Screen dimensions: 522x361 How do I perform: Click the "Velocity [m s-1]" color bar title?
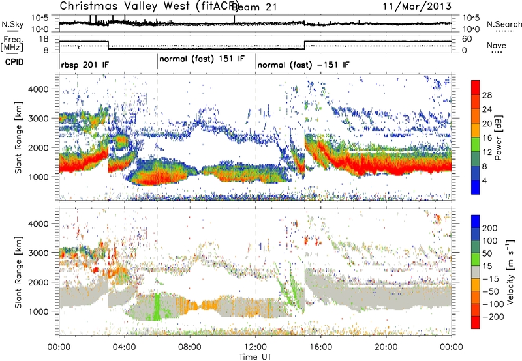[510, 272]
